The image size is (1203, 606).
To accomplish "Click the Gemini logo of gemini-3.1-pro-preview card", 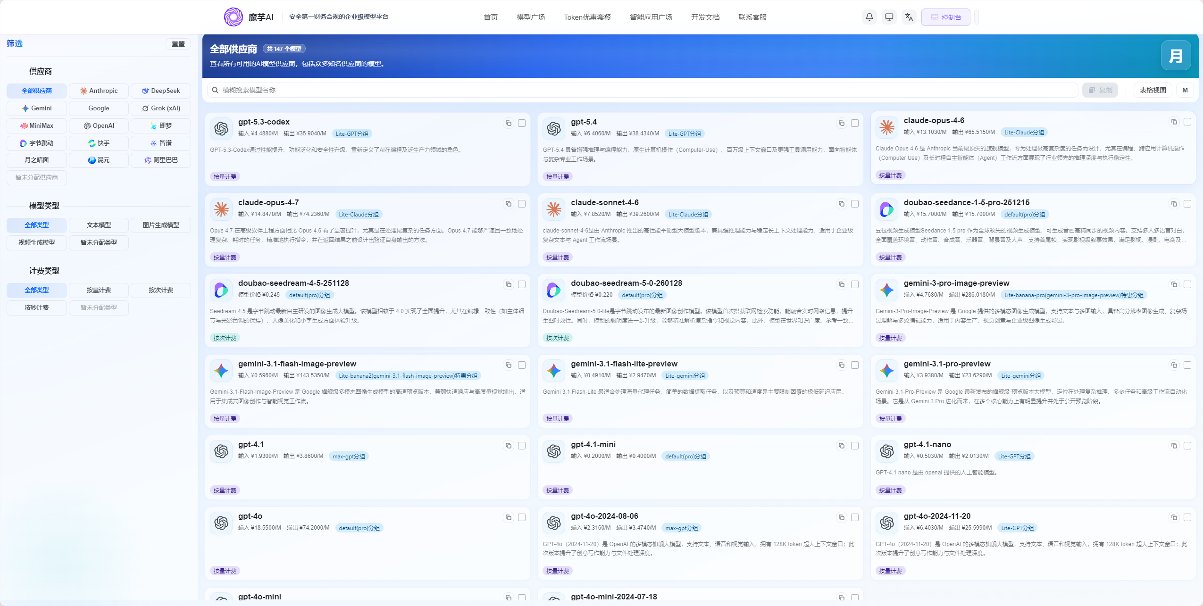I will point(887,370).
